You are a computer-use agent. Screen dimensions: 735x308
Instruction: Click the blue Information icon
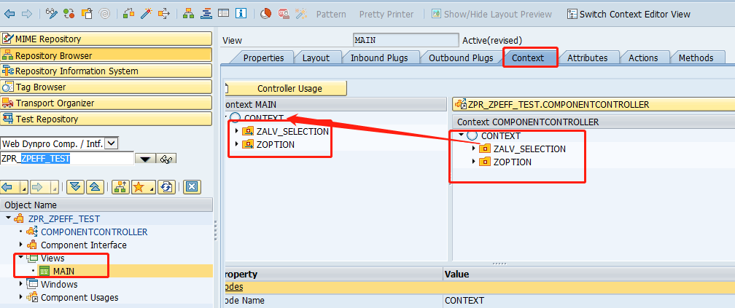[241, 14]
